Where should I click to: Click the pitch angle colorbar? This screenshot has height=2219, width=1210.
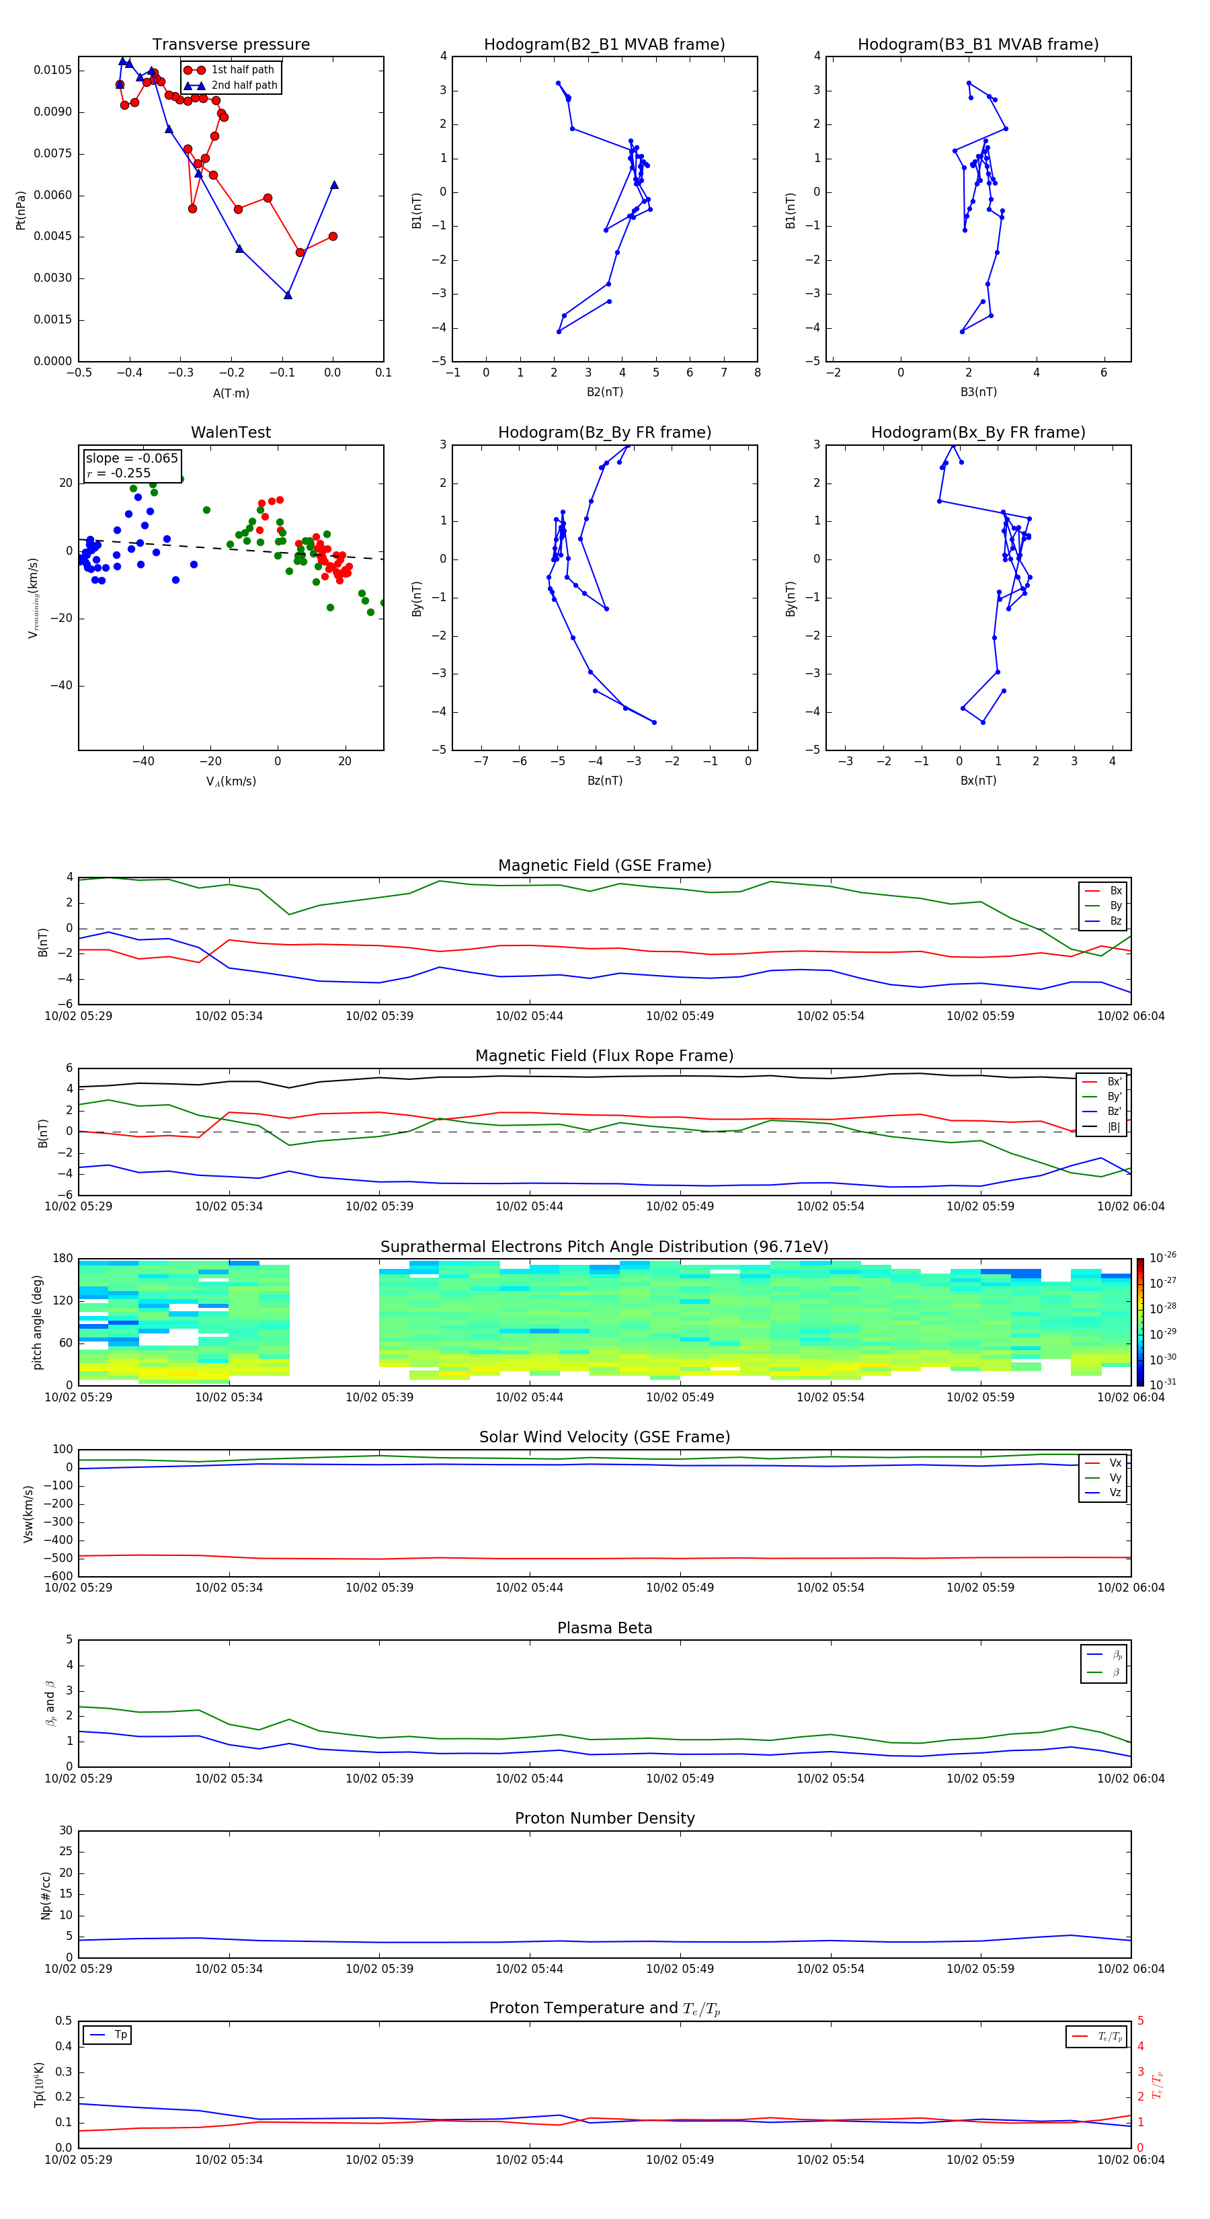[x=1140, y=1322]
